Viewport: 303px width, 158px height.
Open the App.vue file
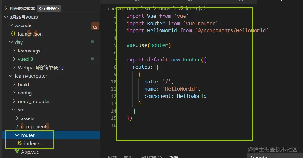point(30,152)
